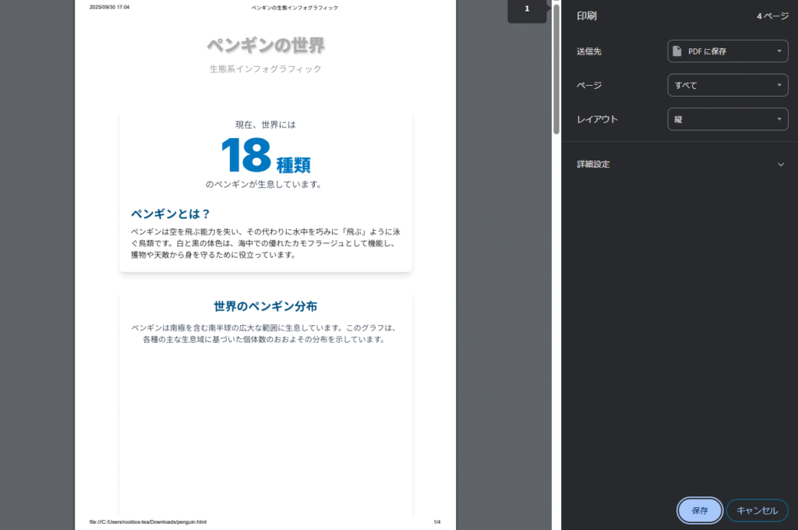The width and height of the screenshot is (798, 530).
Task: Click the print preview vertical scrollbar
Action: click(x=556, y=70)
